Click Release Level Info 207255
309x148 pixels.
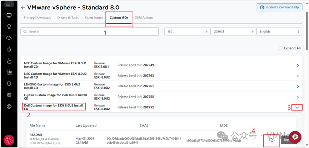point(136,97)
